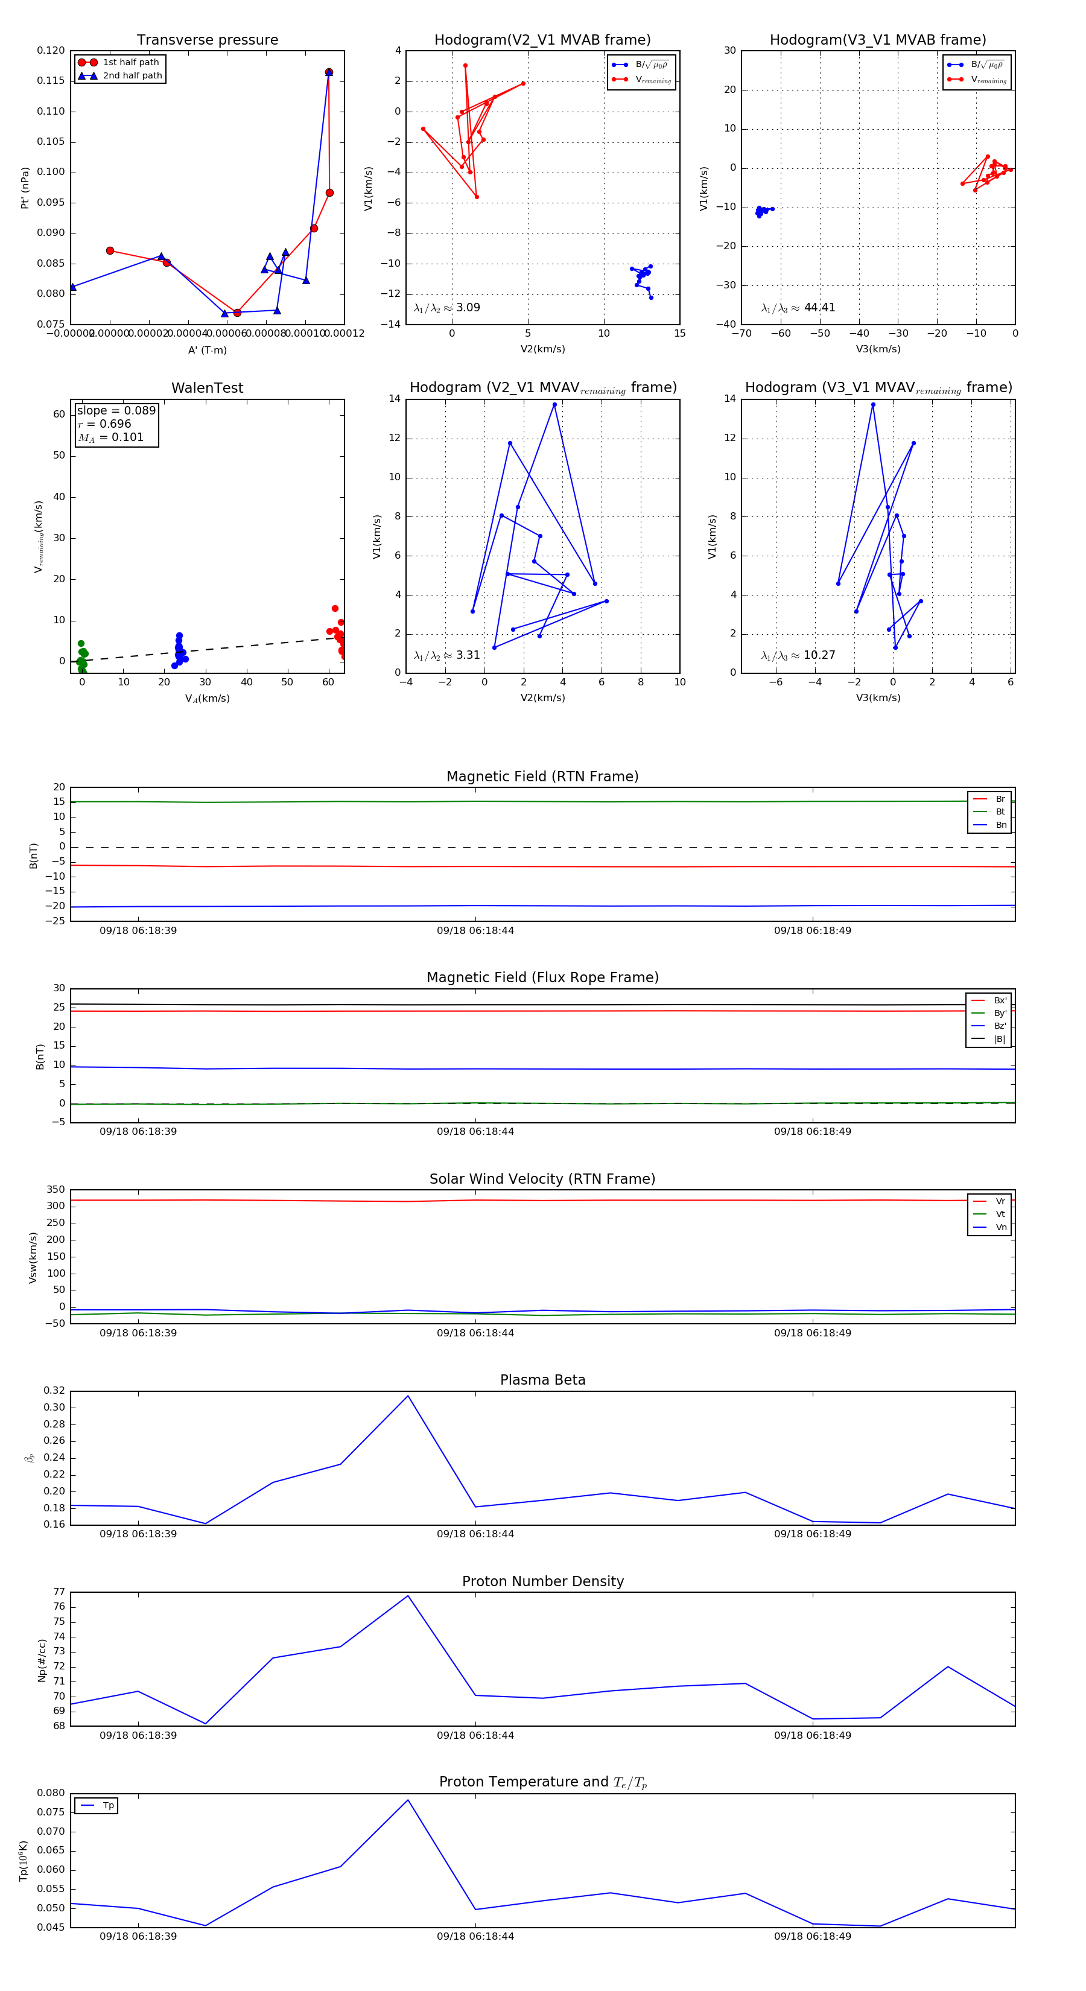Screen dimensions: 1086x1991
Task: Select the "Br" legend entry
Action: pos(989,799)
